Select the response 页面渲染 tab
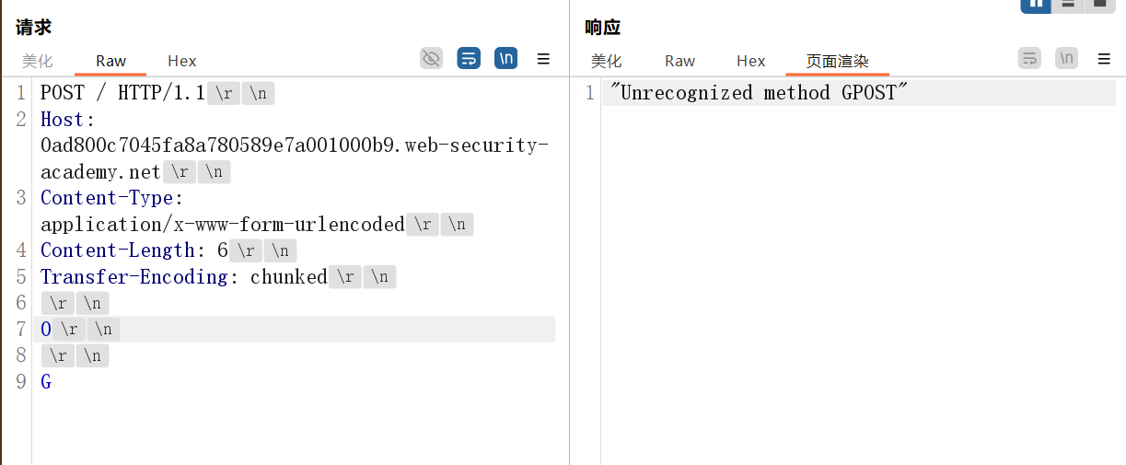 point(837,61)
